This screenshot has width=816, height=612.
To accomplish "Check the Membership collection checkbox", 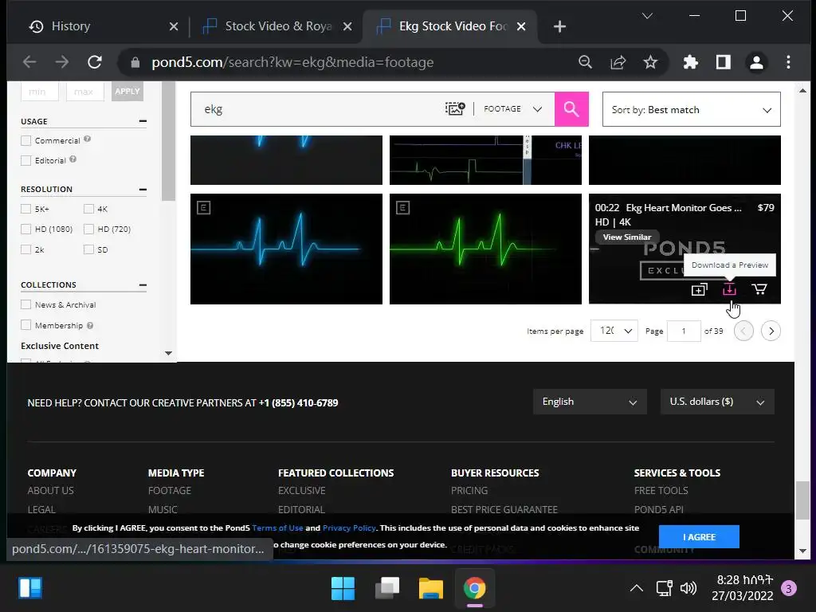I will [x=25, y=325].
